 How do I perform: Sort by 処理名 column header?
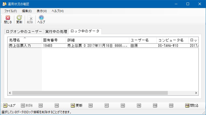click(25, 40)
